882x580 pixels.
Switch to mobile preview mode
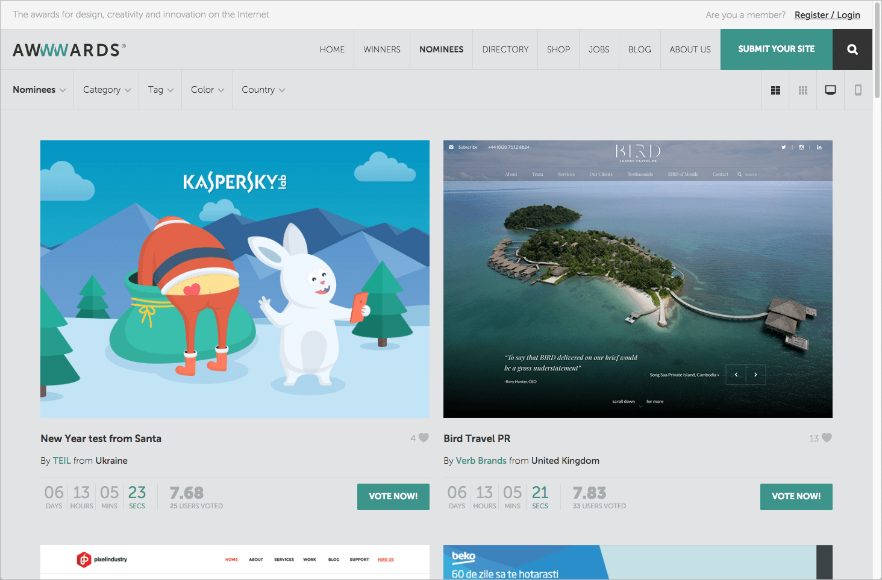tap(858, 89)
